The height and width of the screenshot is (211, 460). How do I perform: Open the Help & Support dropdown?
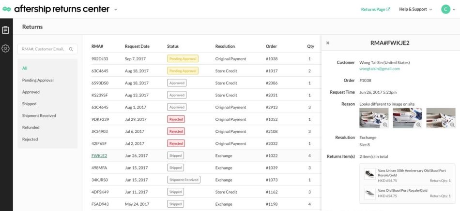pos(415,9)
